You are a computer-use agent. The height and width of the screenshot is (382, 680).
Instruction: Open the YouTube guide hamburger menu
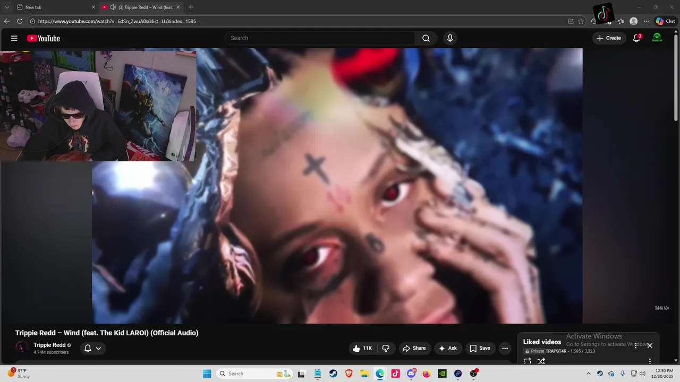point(14,38)
